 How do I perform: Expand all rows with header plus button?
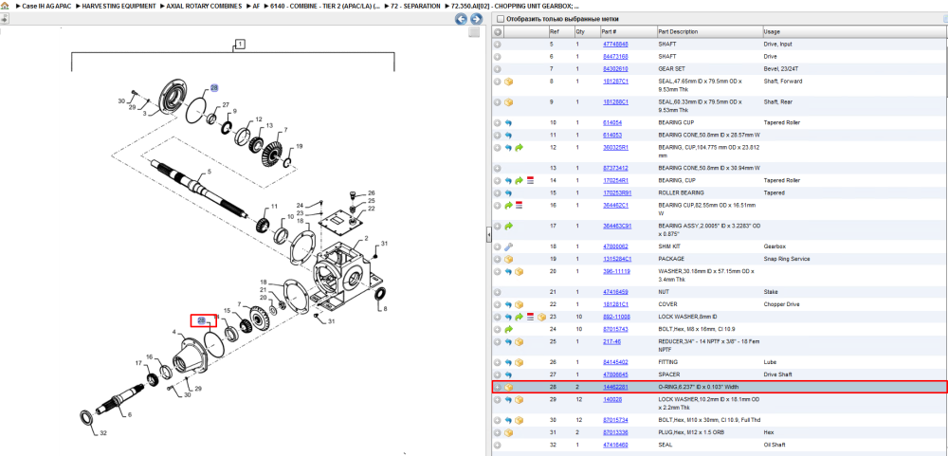pyautogui.click(x=498, y=31)
